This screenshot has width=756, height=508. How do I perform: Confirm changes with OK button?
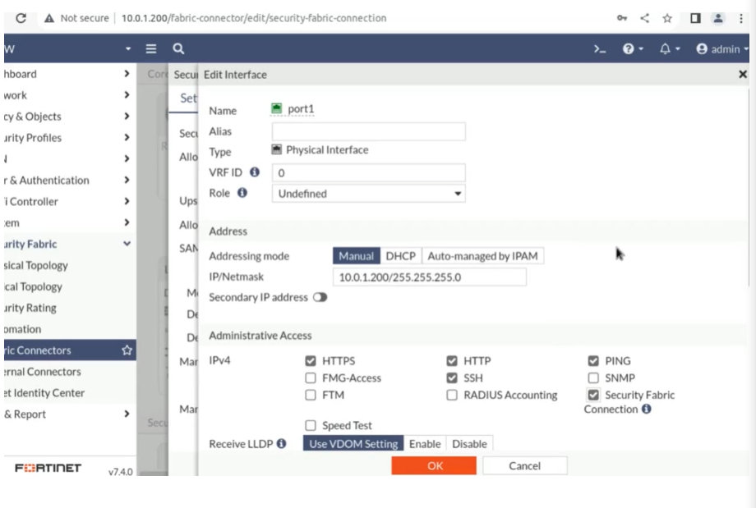(x=434, y=465)
